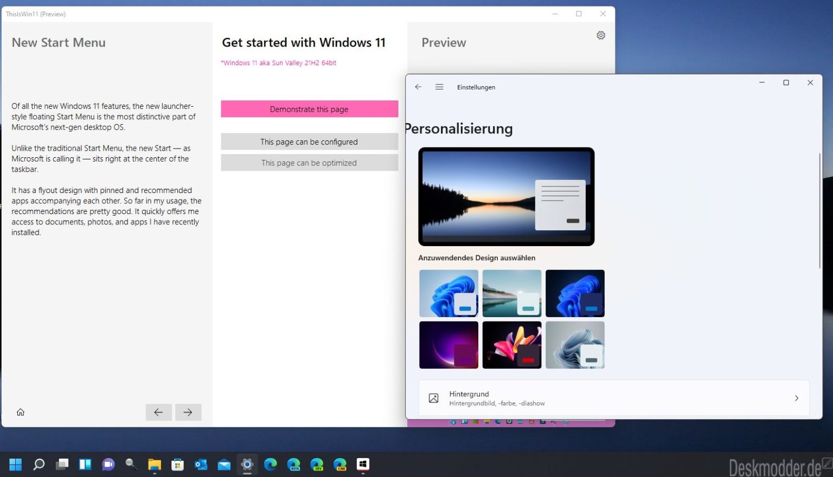Viewport: 833px width, 477px height.
Task: Select the light gray bloom theme thumbnail
Action: (575, 345)
